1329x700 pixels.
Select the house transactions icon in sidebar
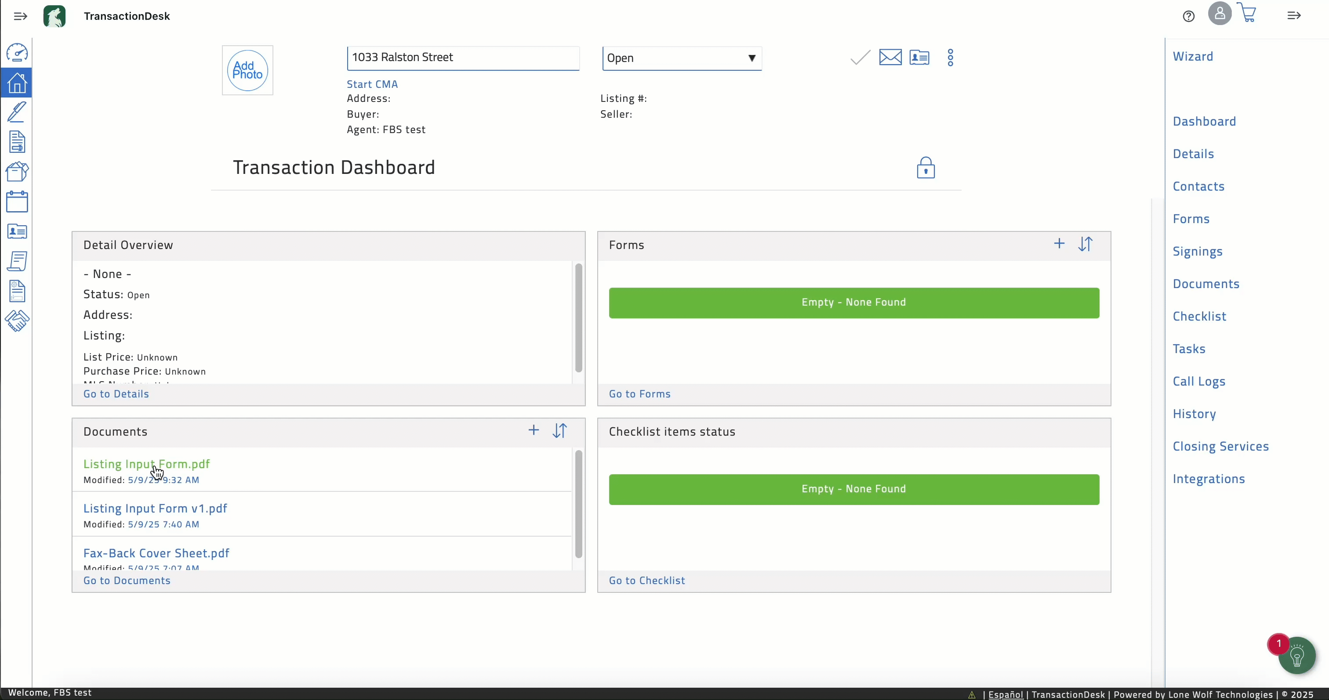[x=17, y=83]
